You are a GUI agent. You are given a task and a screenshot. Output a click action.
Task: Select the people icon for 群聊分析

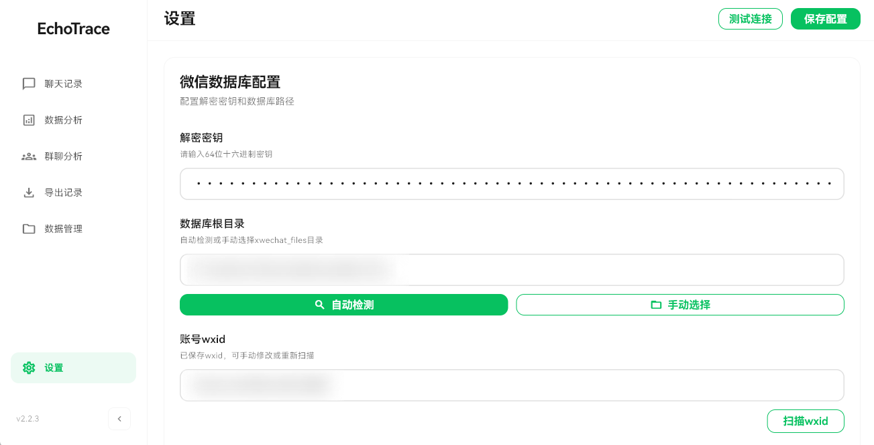point(28,156)
